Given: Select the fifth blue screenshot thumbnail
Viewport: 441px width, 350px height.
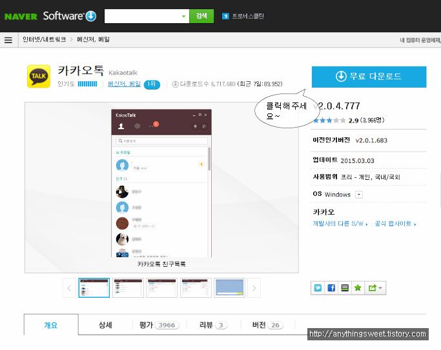Looking at the screenshot, I should [x=229, y=288].
